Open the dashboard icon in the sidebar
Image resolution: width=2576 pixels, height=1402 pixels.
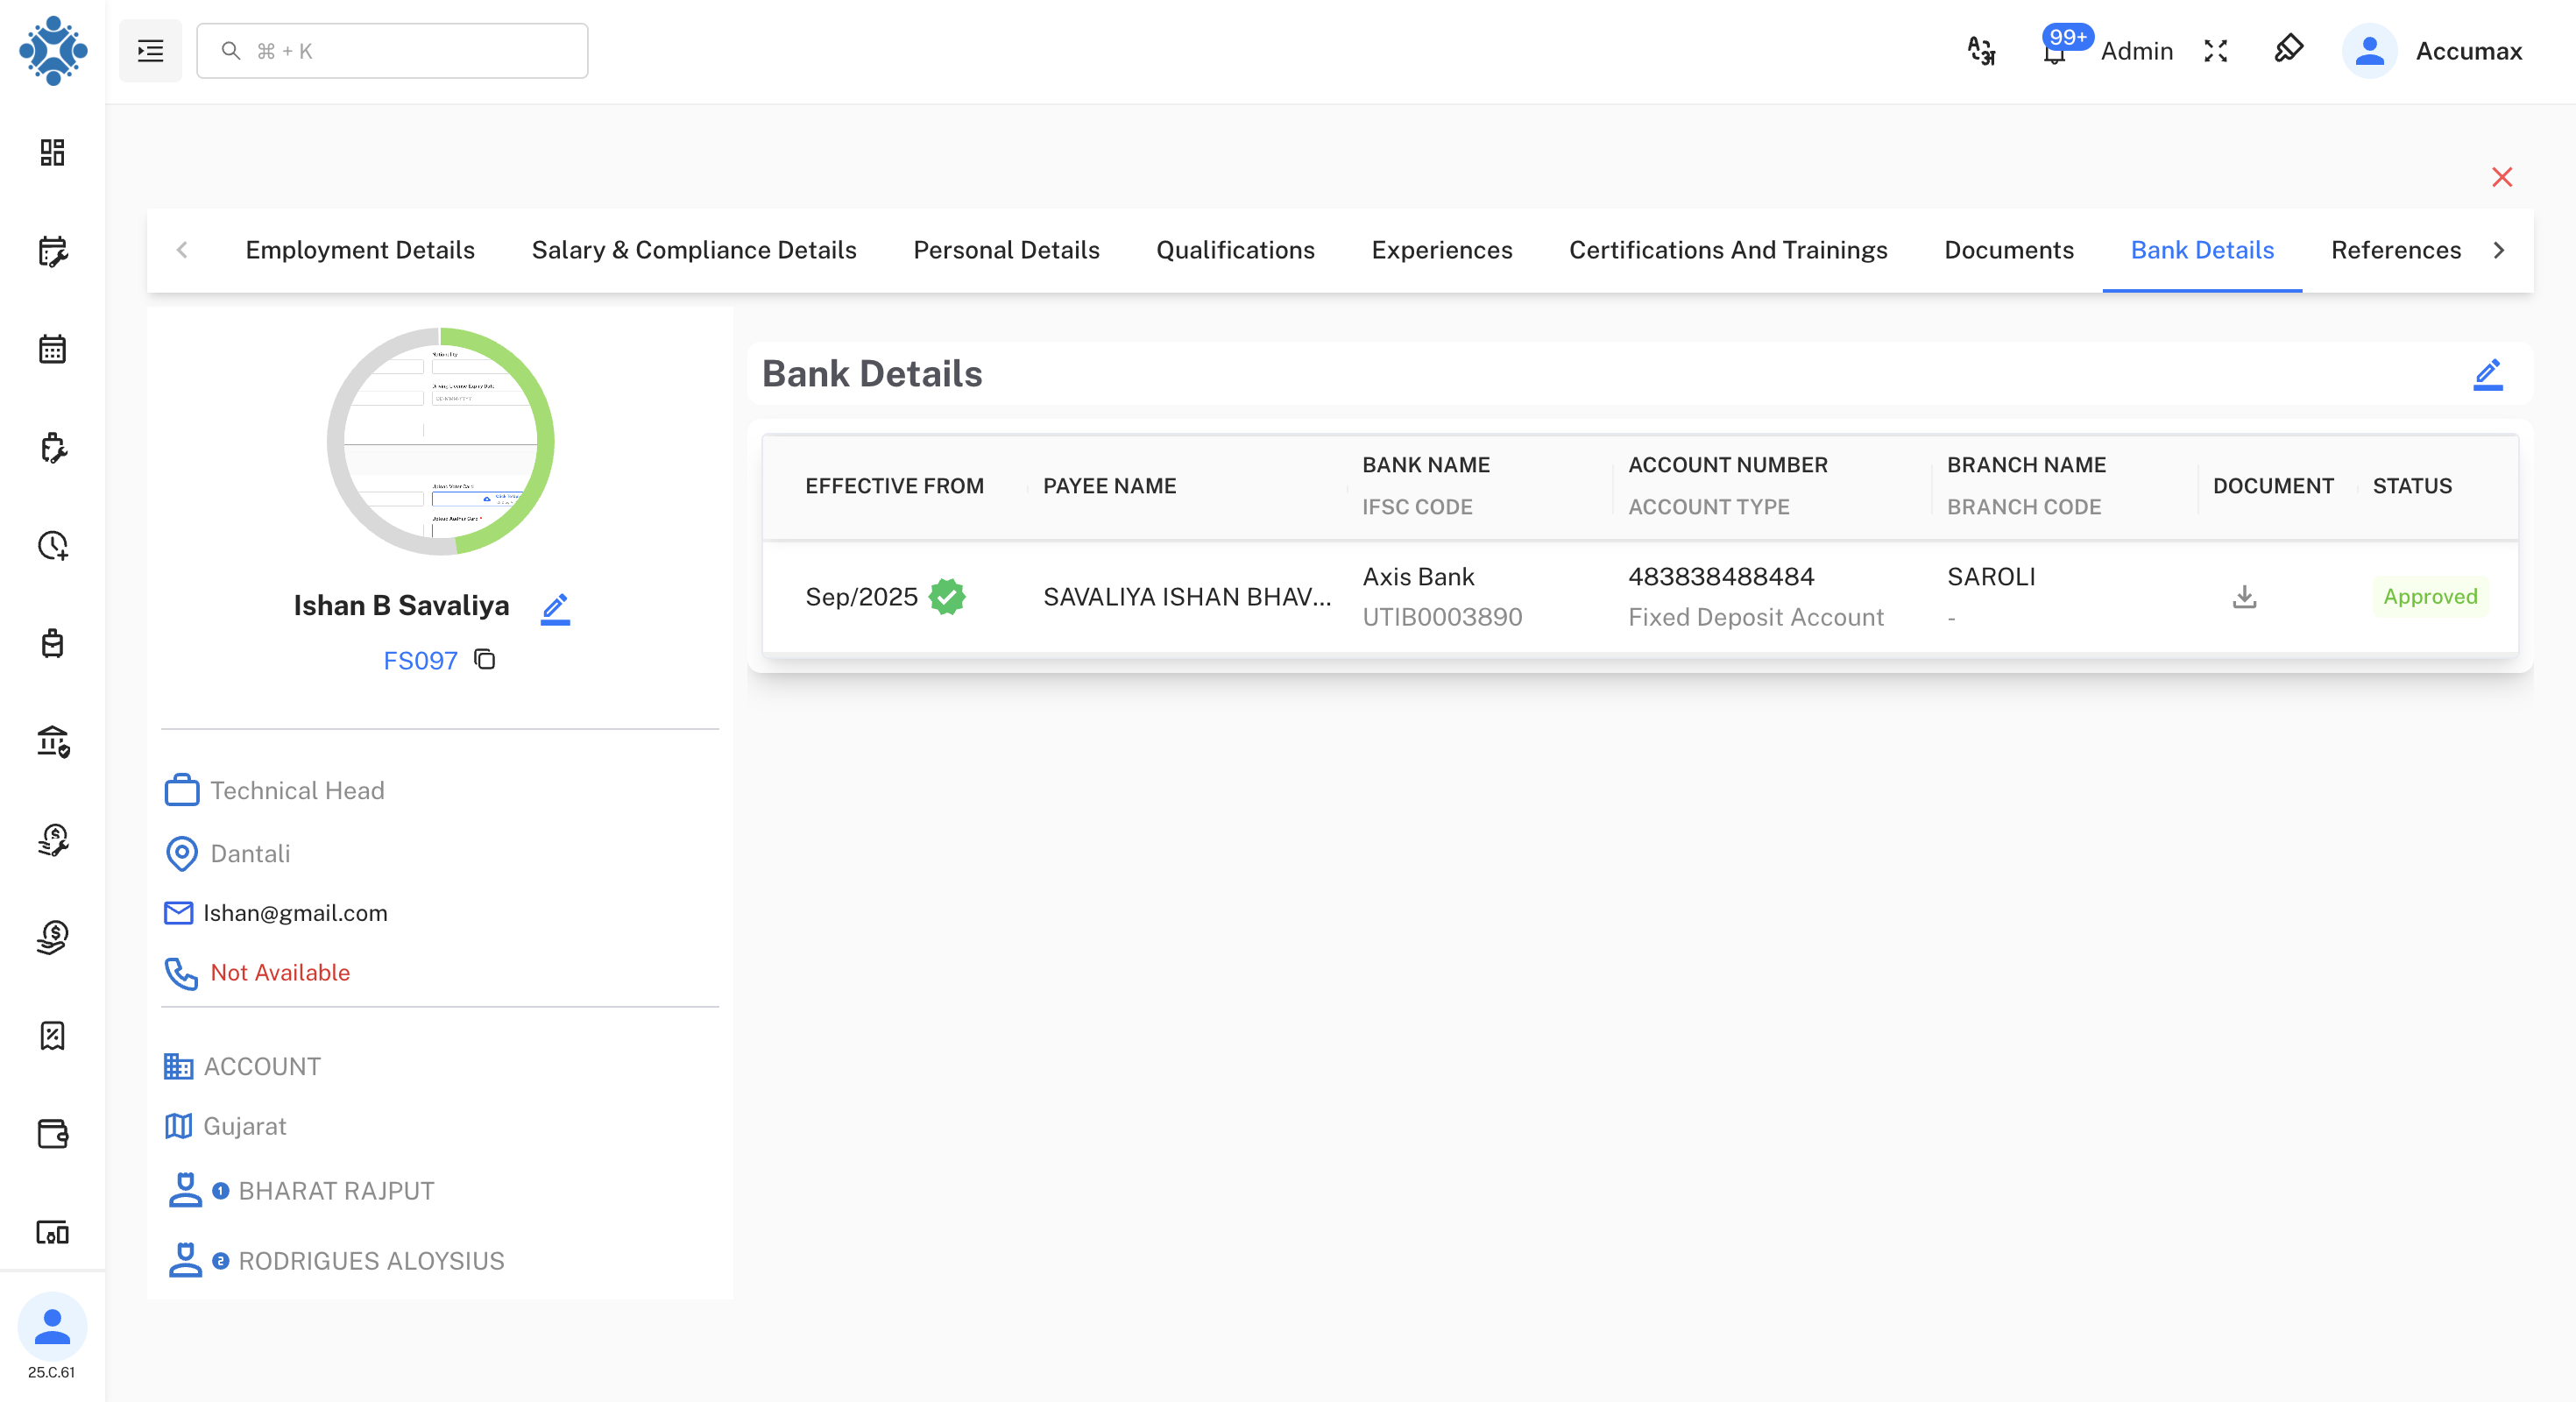pos(52,152)
